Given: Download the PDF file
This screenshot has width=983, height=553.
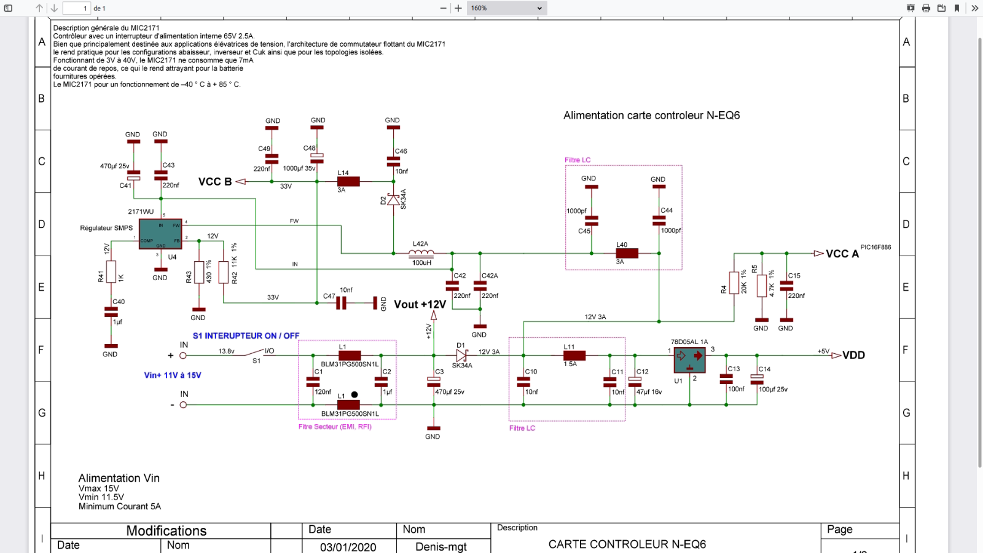Looking at the screenshot, I should (x=941, y=8).
